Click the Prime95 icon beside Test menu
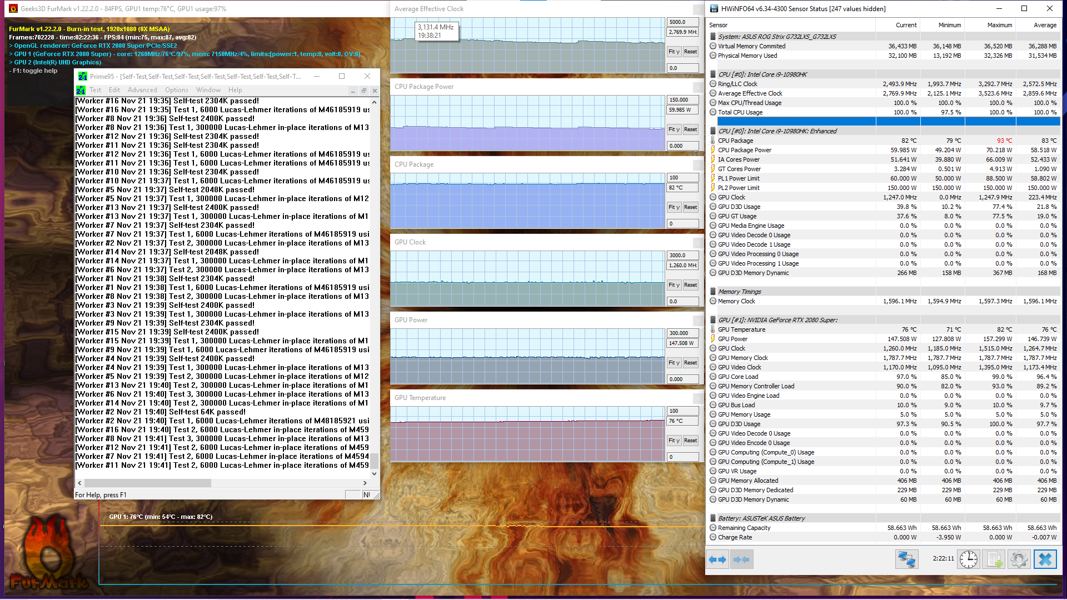 pos(81,90)
